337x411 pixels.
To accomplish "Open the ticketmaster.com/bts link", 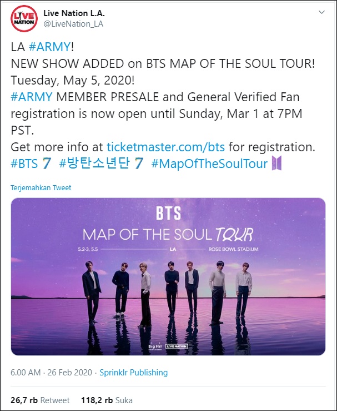I will click(x=165, y=147).
